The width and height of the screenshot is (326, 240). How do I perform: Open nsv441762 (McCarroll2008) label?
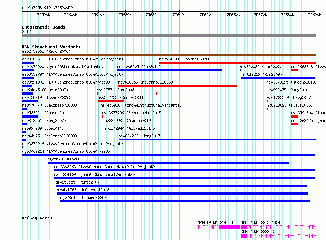[84, 190]
